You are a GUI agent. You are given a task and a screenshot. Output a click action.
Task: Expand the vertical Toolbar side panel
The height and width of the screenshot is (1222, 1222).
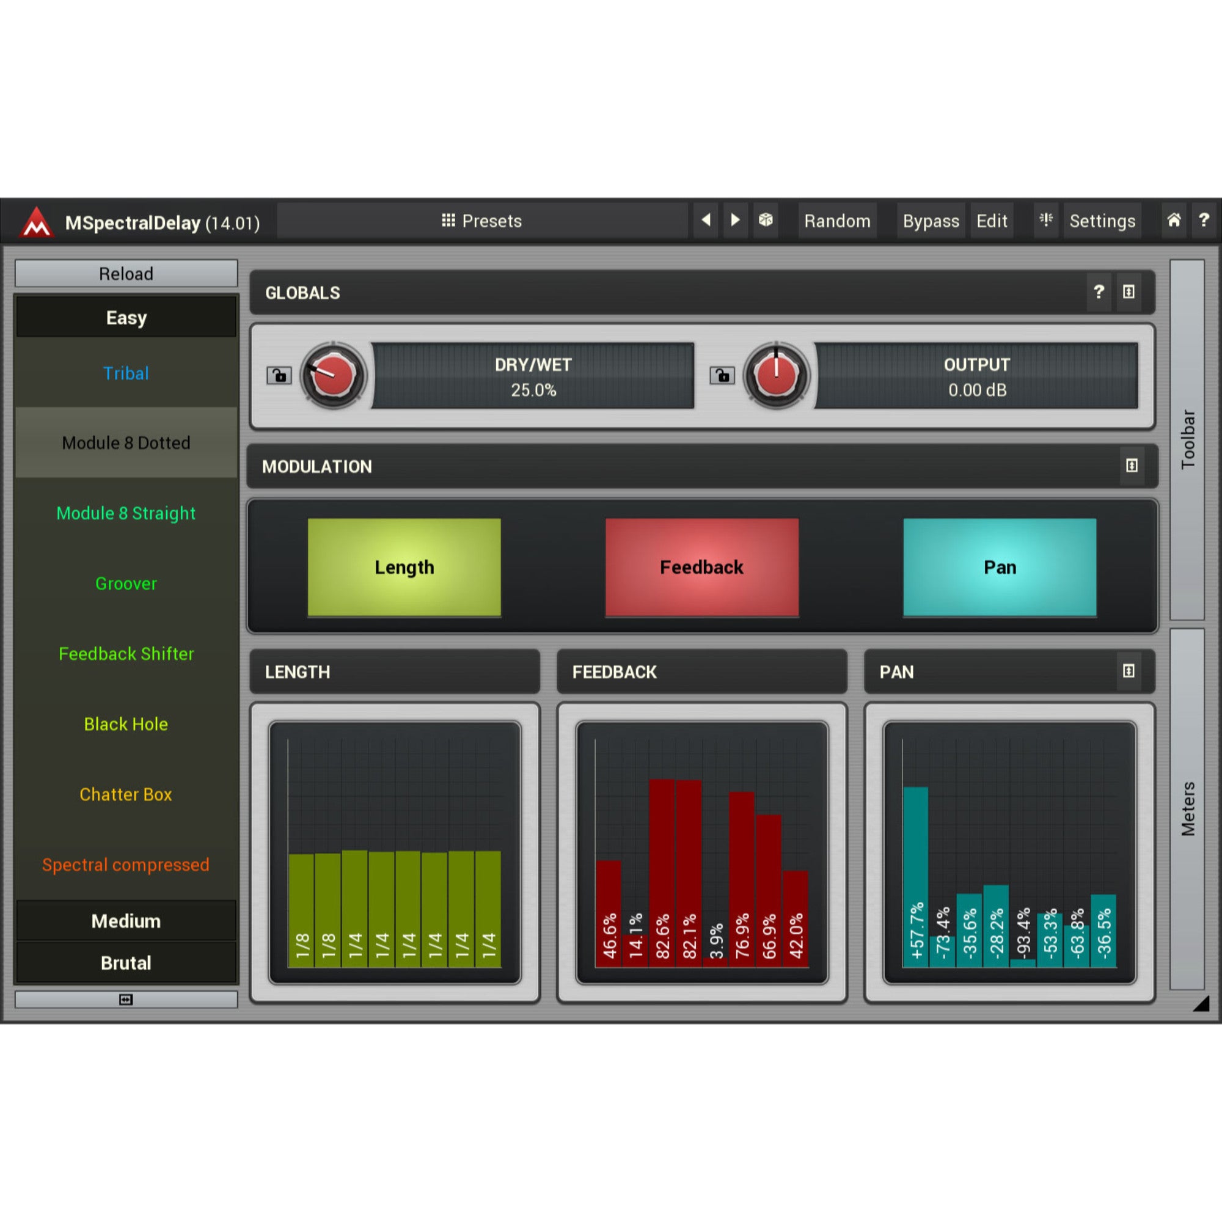tap(1187, 439)
